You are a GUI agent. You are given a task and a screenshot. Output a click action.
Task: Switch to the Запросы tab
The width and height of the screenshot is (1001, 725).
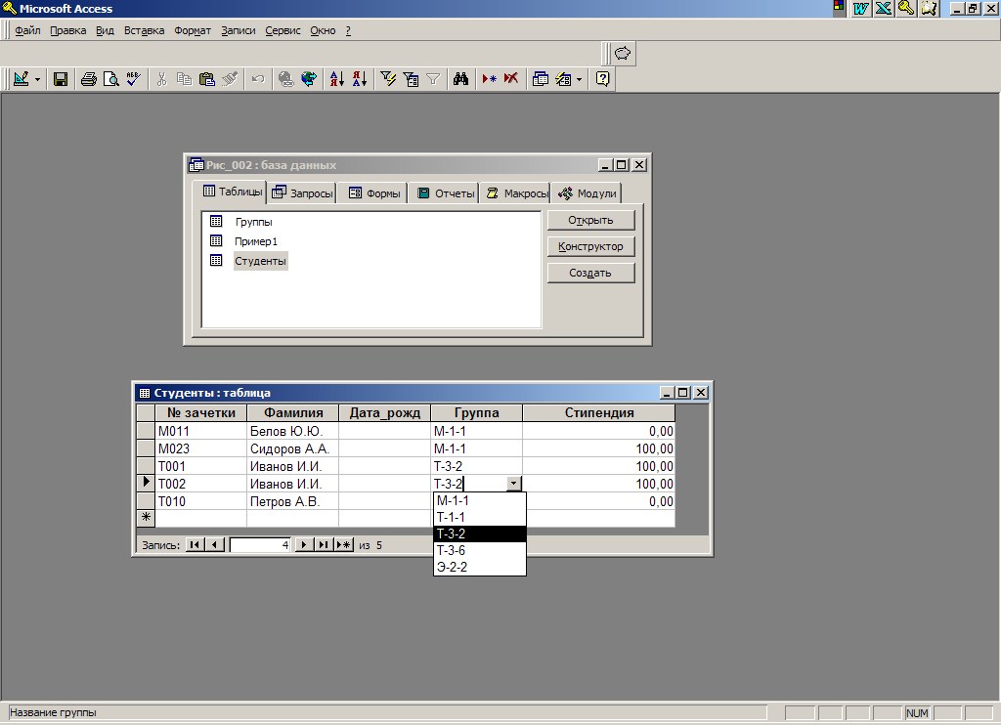[302, 193]
